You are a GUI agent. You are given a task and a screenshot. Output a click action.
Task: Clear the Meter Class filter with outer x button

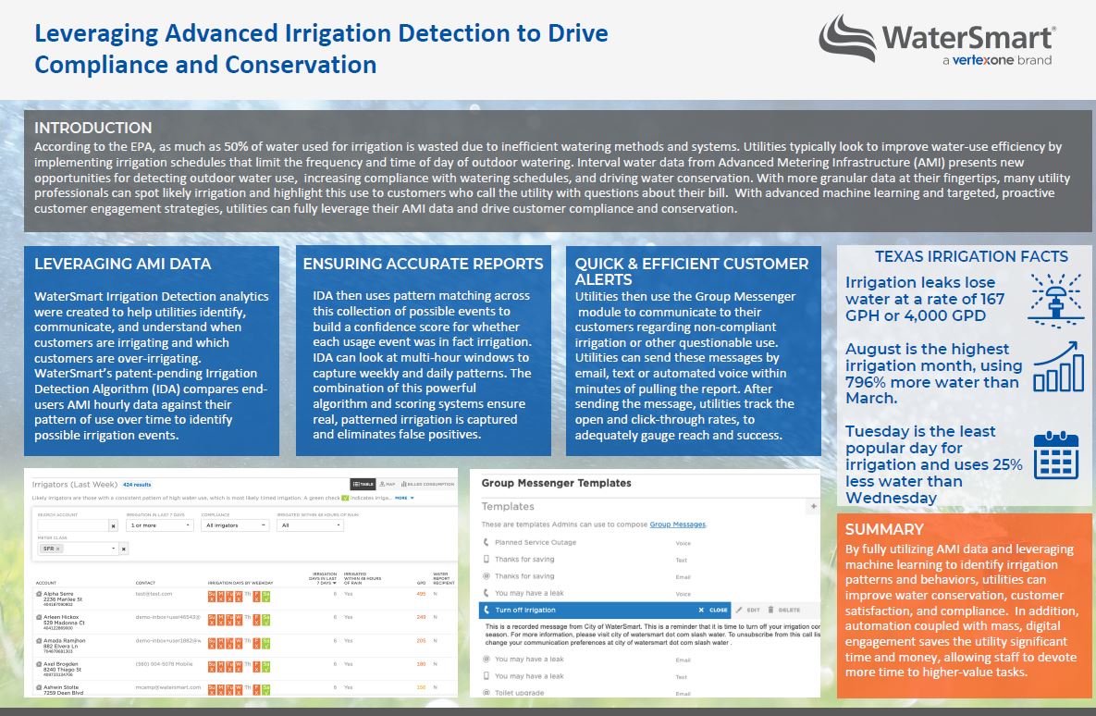(124, 549)
